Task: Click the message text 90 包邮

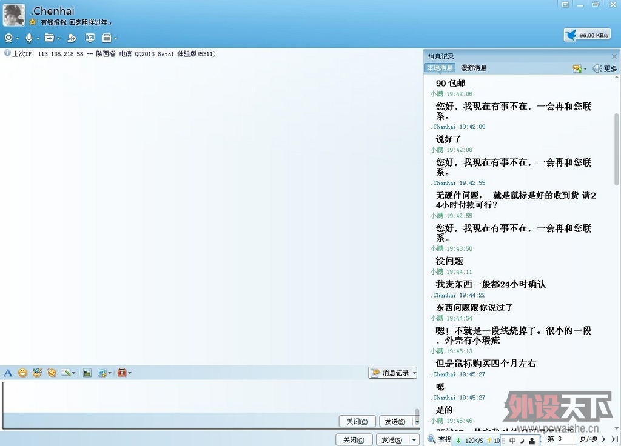Action: tap(451, 83)
